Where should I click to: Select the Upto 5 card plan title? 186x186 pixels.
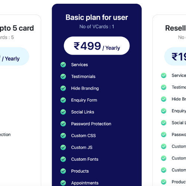(17, 28)
